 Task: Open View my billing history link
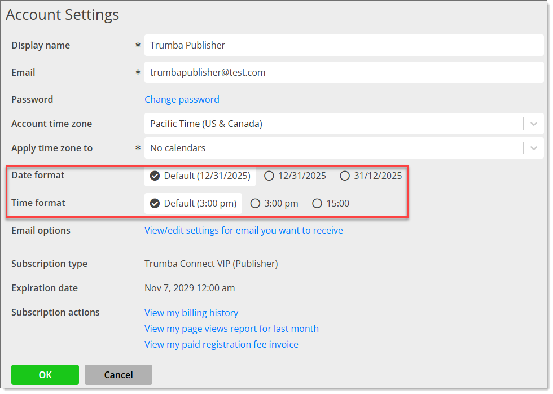point(191,313)
